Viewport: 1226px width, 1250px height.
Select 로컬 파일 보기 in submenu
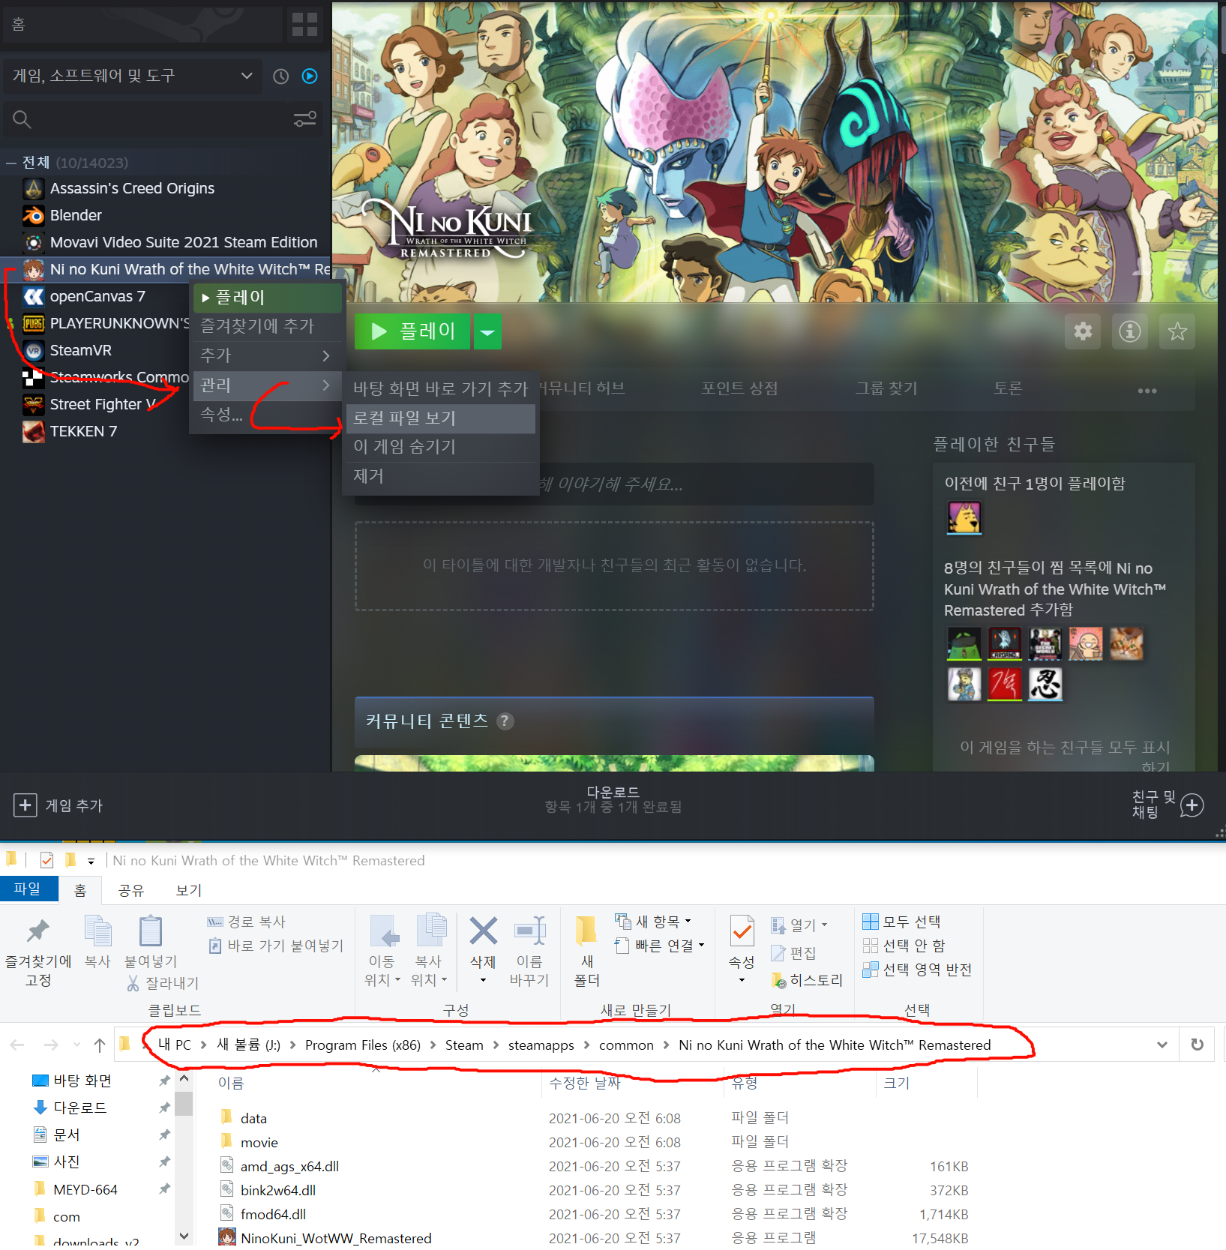coord(440,418)
